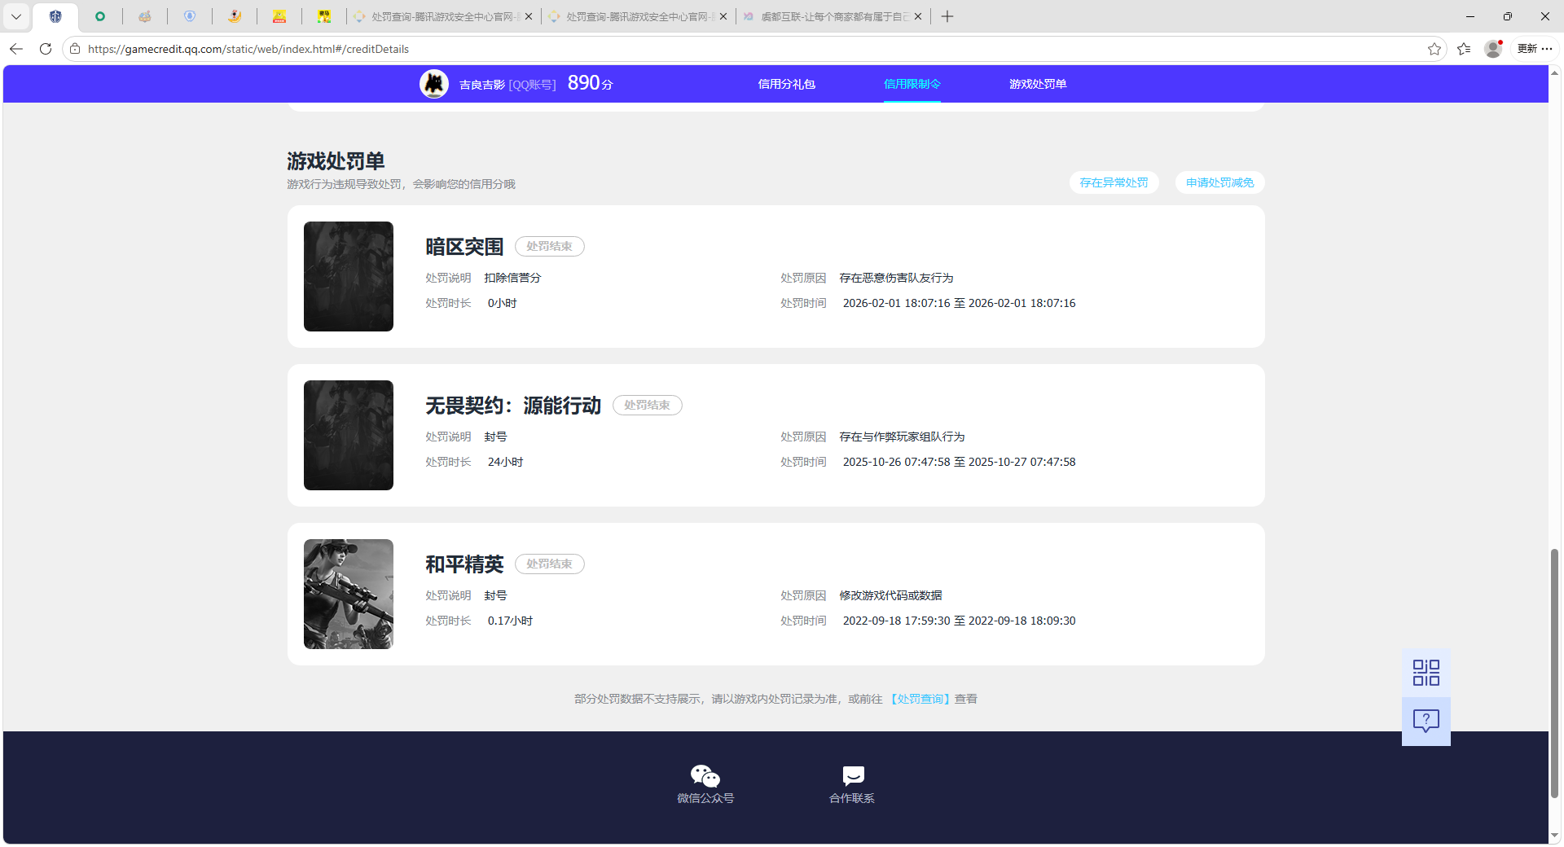
Task: Click the user avatar in the header
Action: (434, 84)
